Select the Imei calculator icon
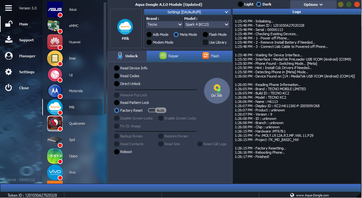362x198 pixels. [55, 58]
